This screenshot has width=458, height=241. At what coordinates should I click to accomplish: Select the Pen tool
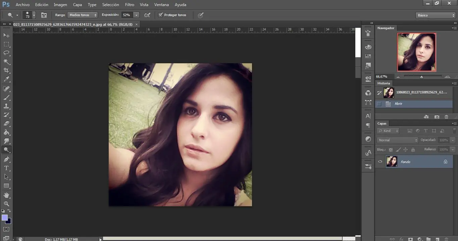point(6,159)
